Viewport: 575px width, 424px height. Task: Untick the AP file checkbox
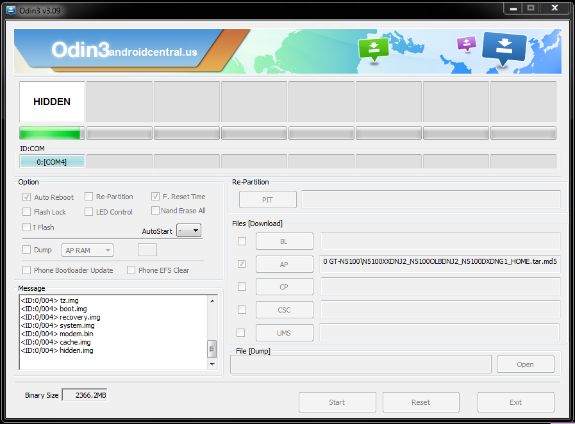pyautogui.click(x=242, y=264)
